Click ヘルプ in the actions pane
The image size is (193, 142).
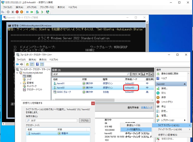click(164, 78)
